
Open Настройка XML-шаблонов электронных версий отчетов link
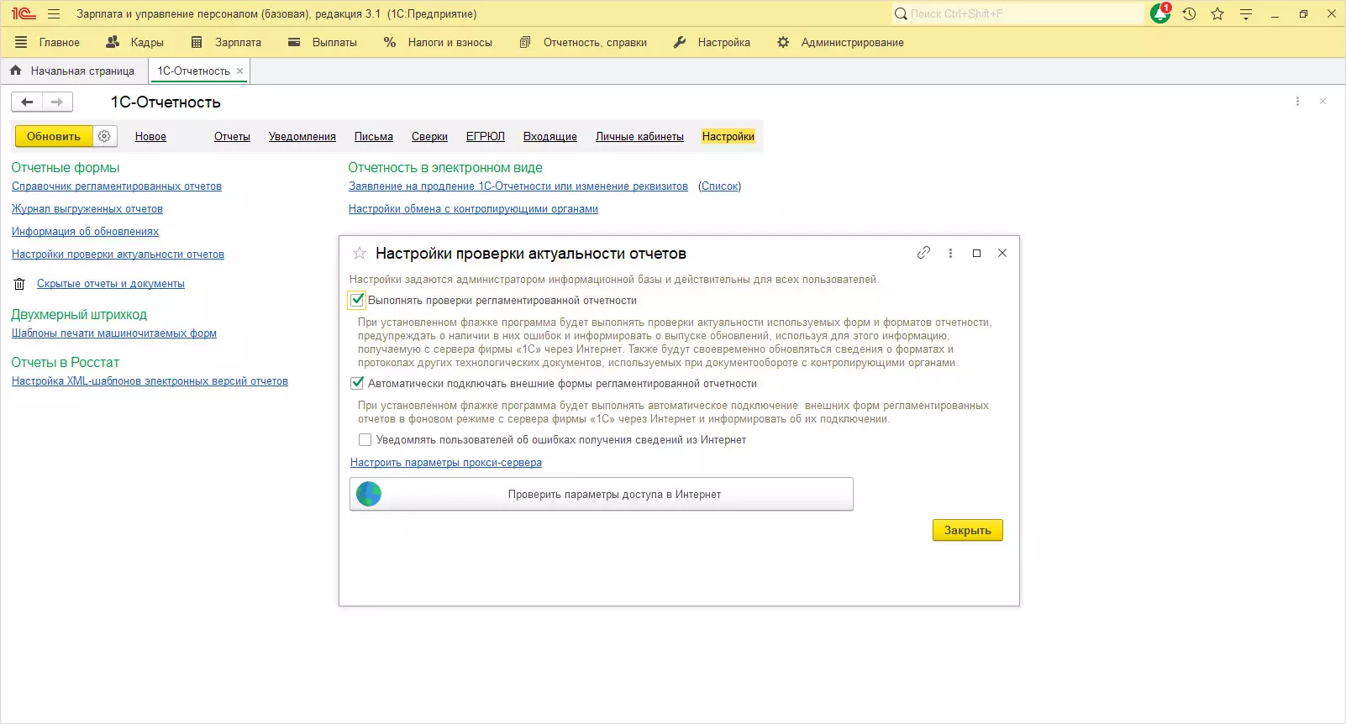tap(150, 381)
